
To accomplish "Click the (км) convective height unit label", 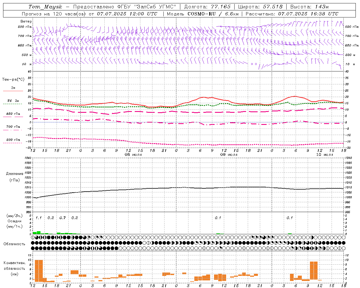I will pyautogui.click(x=15, y=274).
